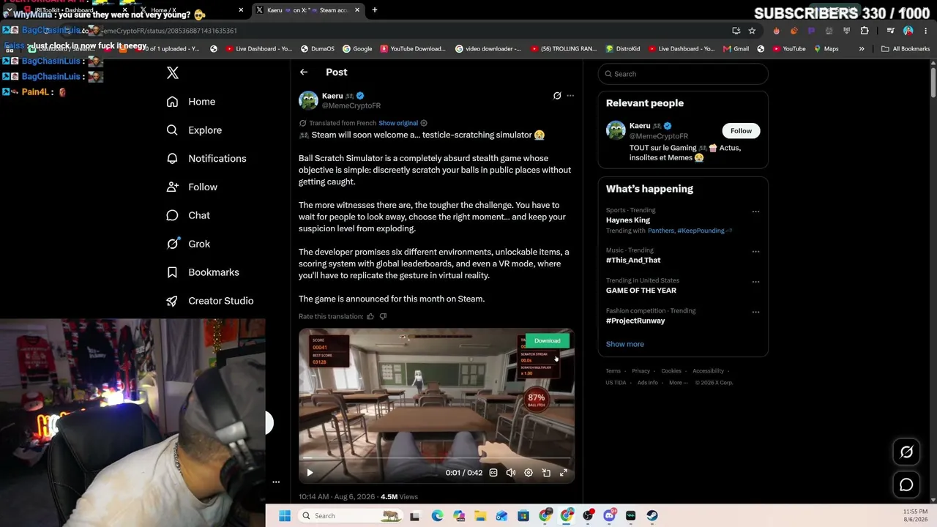Viewport: 937px width, 527px height.
Task: Open the Windows Start menu
Action: point(285,516)
